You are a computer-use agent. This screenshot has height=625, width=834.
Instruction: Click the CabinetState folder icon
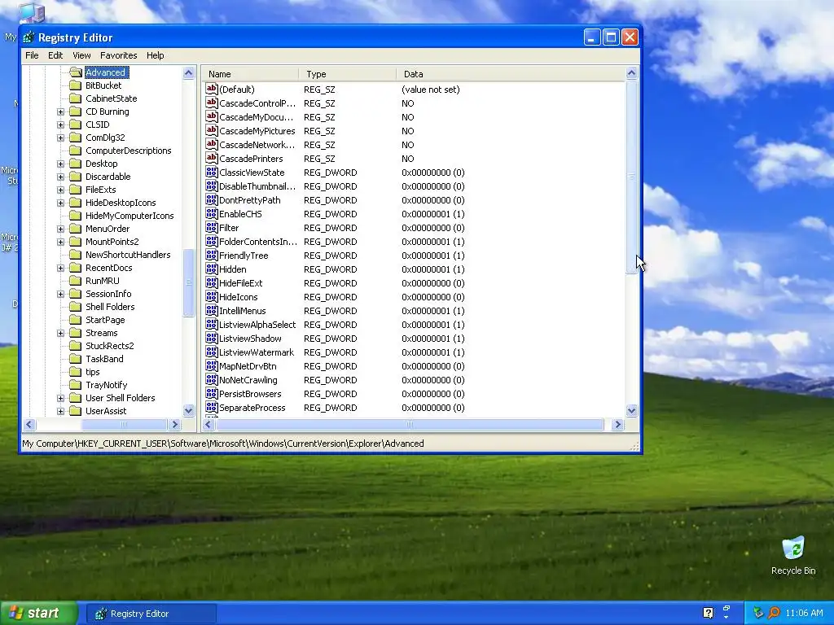pyautogui.click(x=76, y=98)
